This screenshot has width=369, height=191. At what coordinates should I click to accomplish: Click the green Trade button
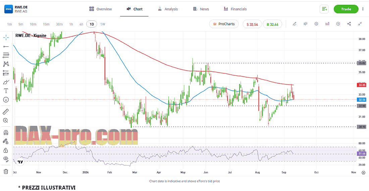(346, 9)
